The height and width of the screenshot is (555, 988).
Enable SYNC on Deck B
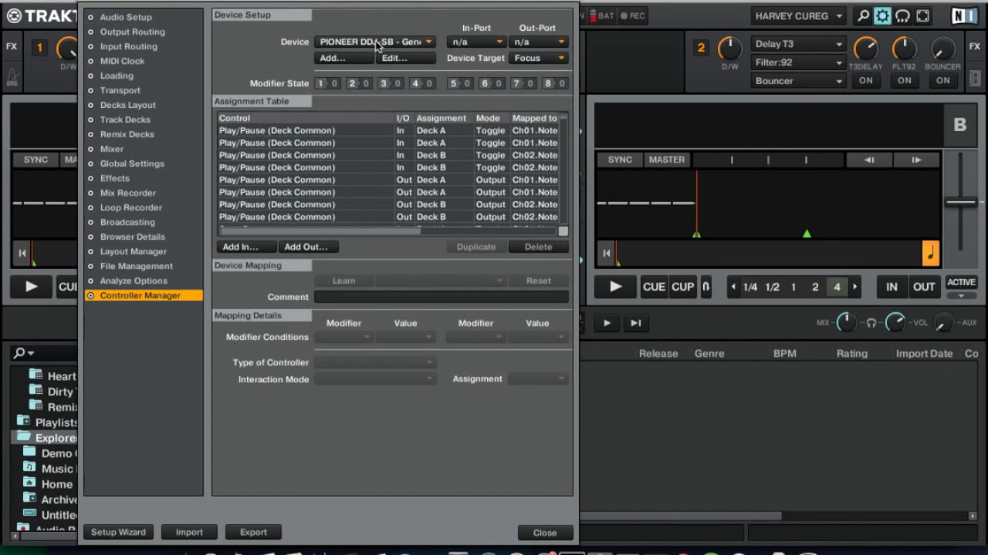coord(620,160)
